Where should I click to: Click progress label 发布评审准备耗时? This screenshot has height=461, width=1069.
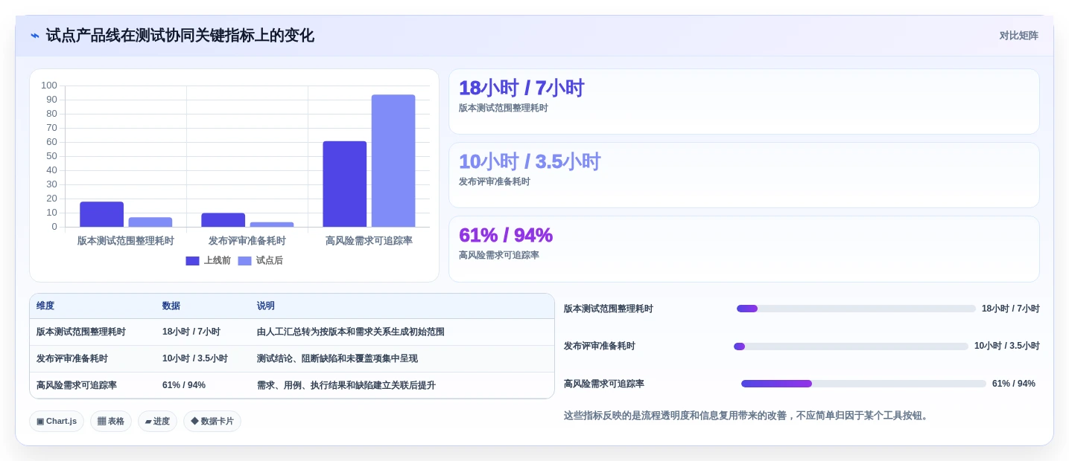point(600,346)
